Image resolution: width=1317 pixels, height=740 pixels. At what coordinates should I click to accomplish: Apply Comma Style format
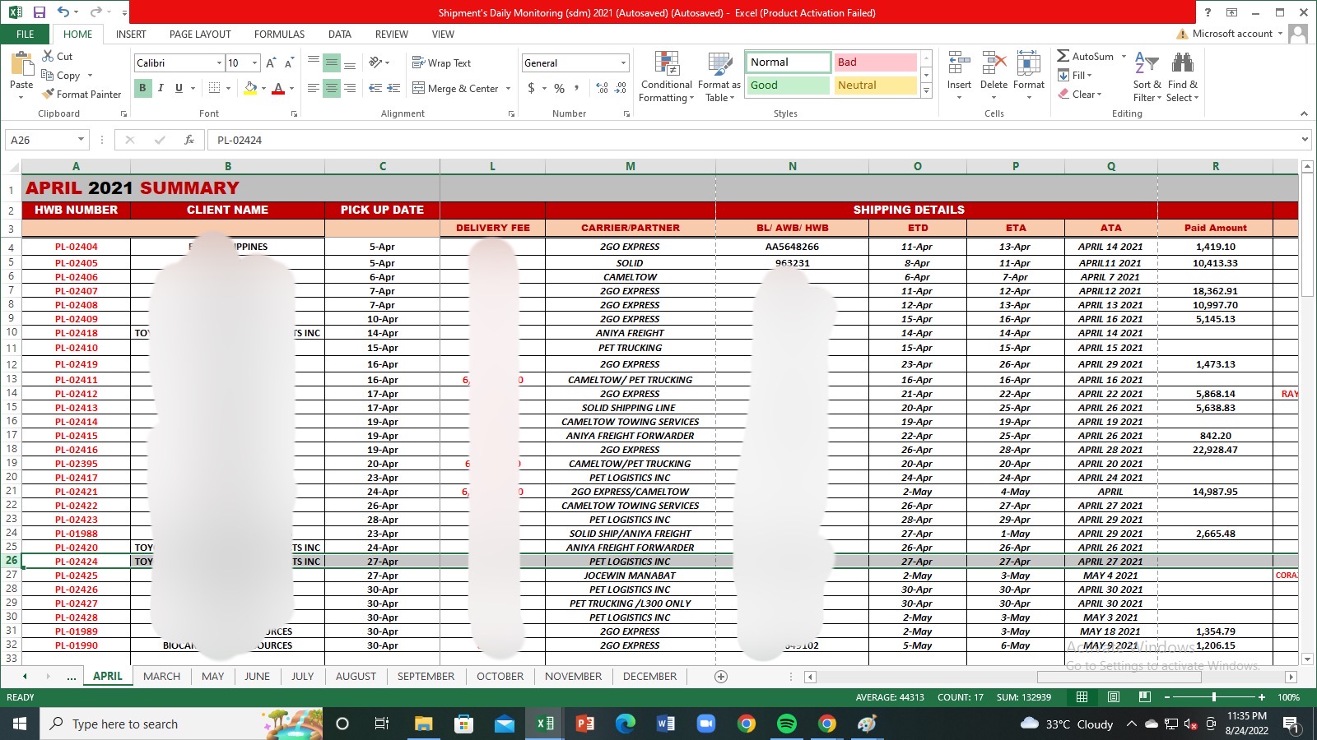click(x=577, y=88)
